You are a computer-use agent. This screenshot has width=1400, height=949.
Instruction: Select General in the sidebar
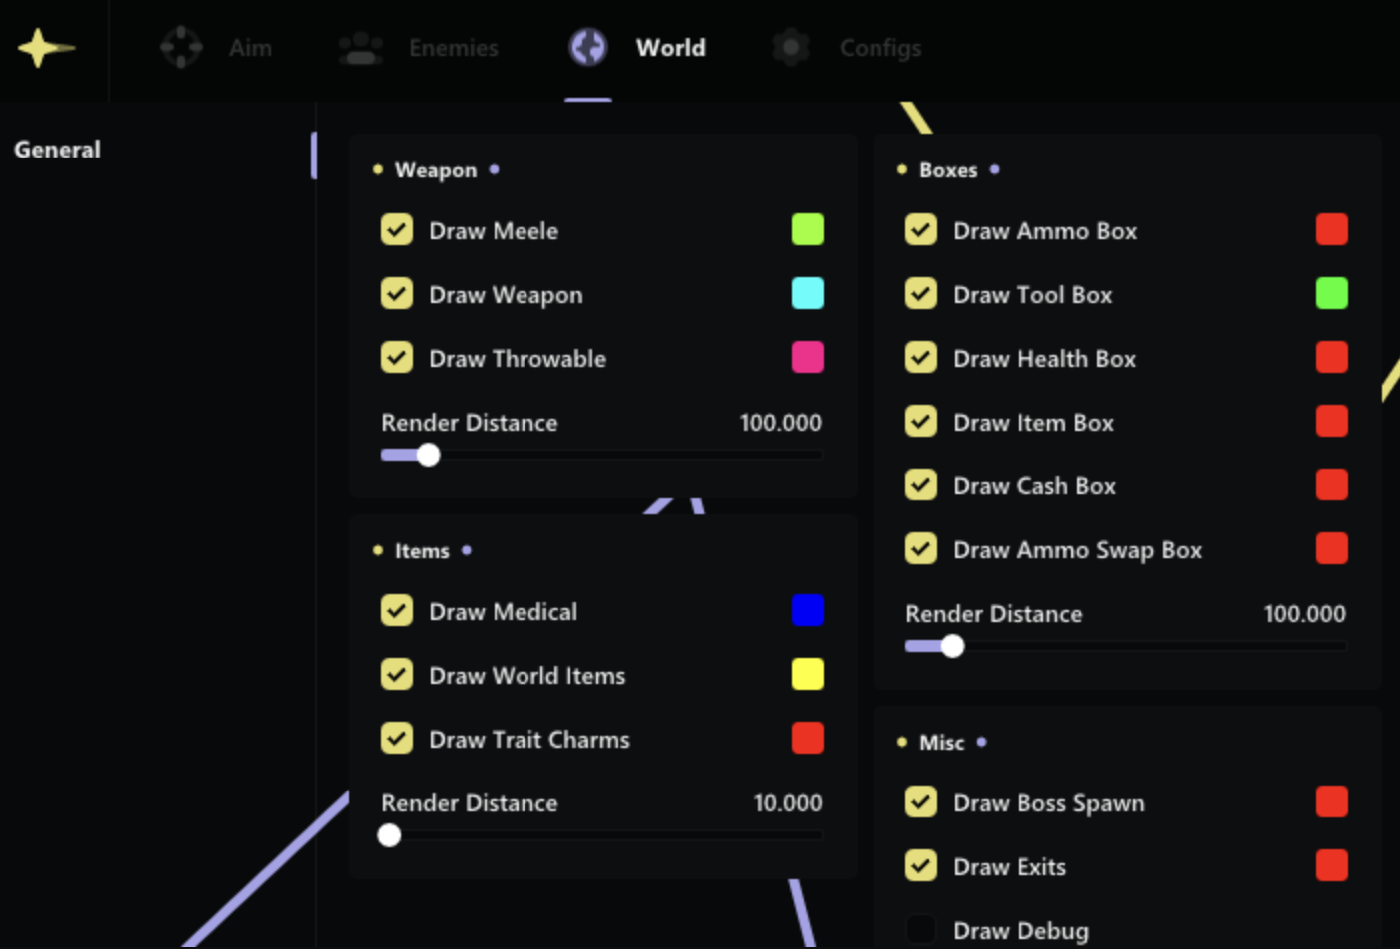(58, 150)
